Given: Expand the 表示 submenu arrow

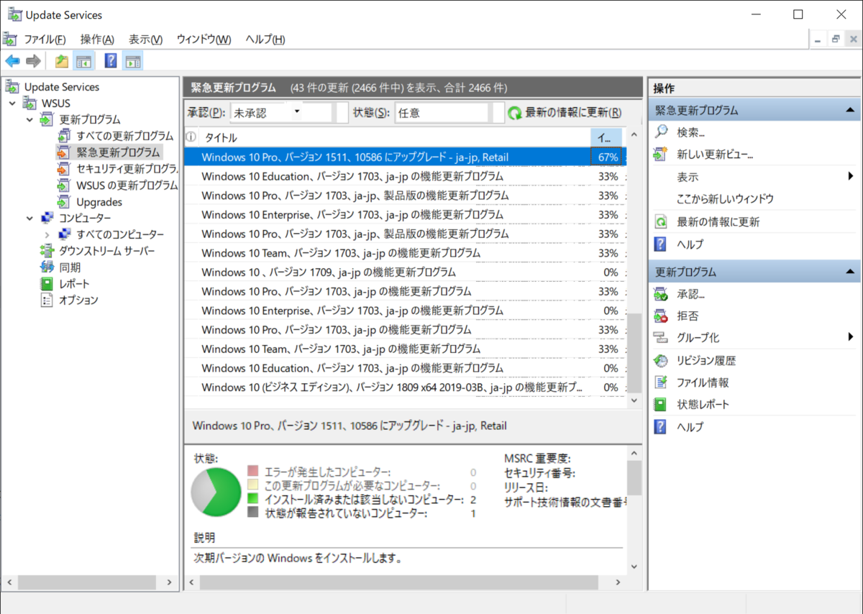Looking at the screenshot, I should 851,177.
